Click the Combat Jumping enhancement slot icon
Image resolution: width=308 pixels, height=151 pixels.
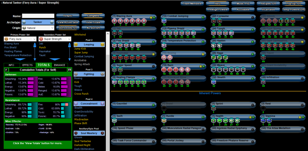[163, 21]
